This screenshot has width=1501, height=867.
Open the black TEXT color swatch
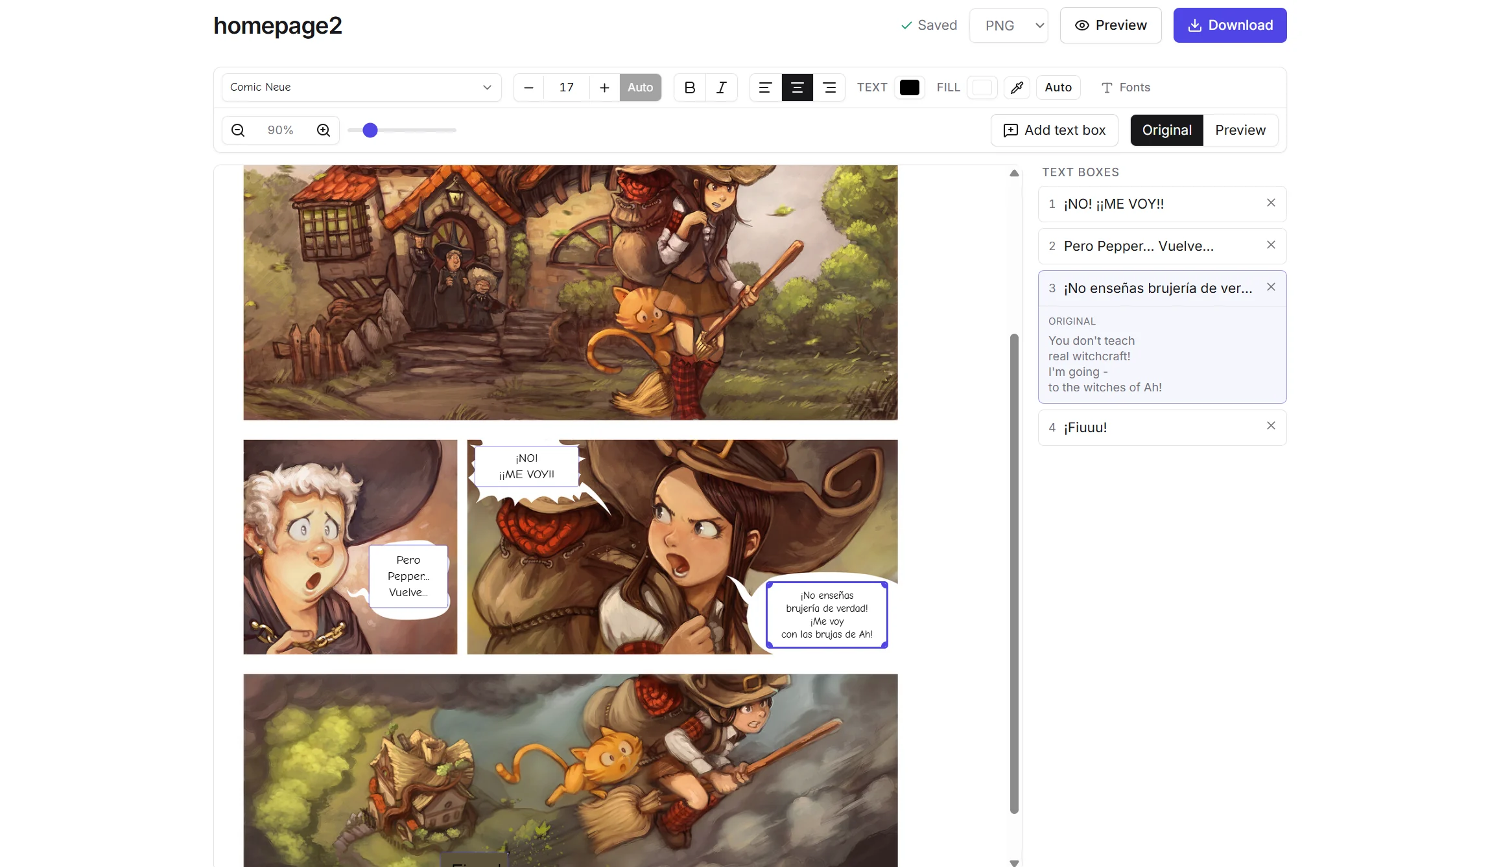point(909,87)
